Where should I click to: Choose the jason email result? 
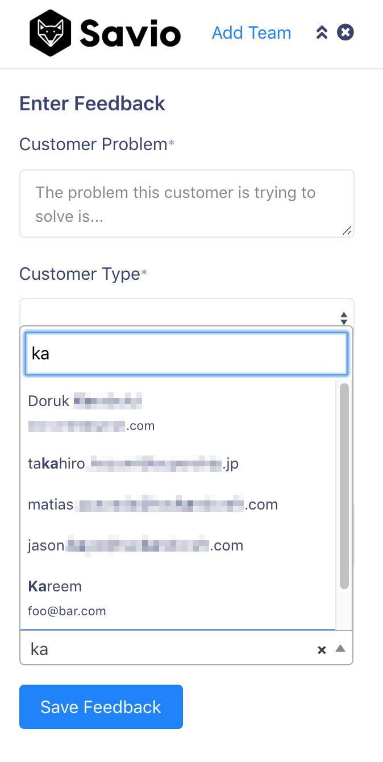click(178, 546)
